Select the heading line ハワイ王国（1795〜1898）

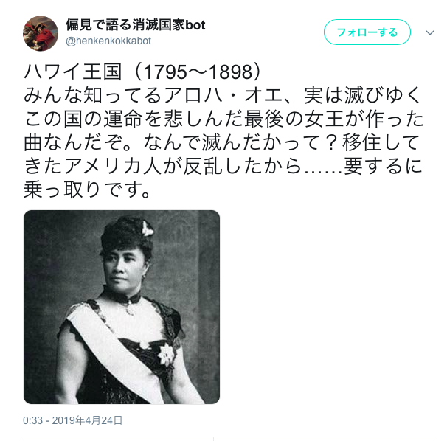tap(142, 72)
